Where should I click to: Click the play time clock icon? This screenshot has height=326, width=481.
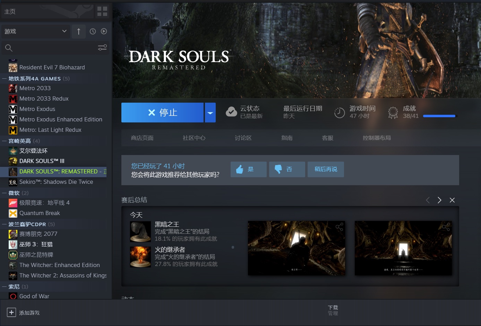pos(340,112)
